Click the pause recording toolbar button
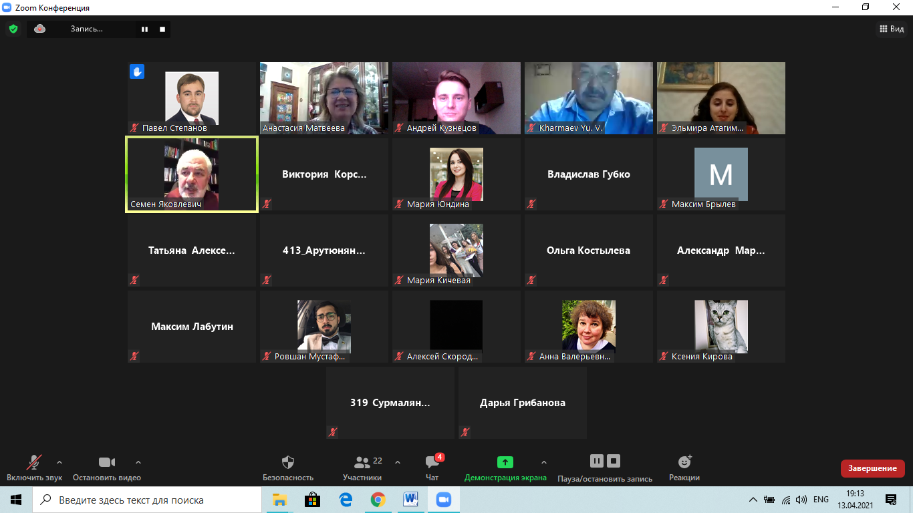 tap(597, 461)
